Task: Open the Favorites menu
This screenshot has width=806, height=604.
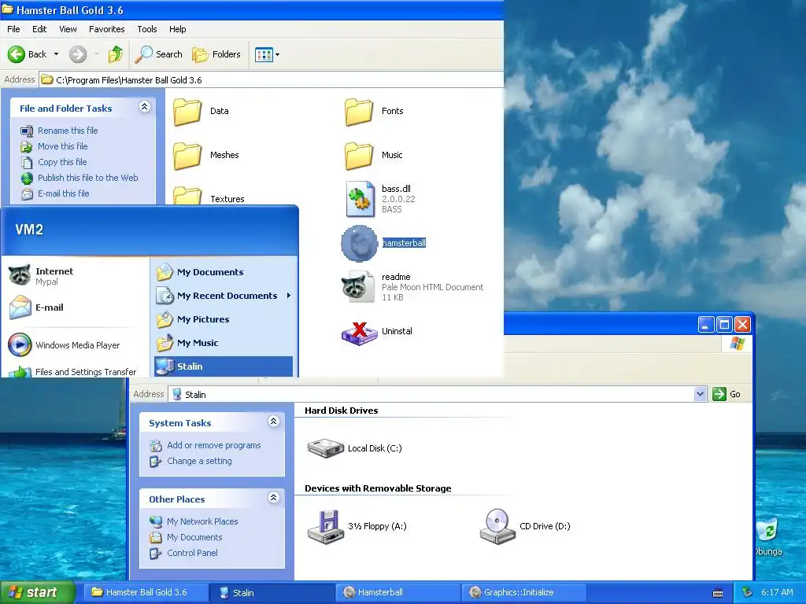Action: pos(106,29)
